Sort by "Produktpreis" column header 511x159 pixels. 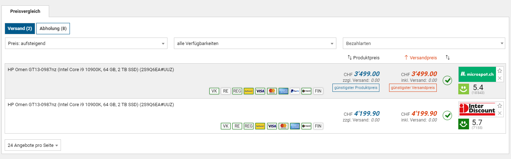pos(363,58)
